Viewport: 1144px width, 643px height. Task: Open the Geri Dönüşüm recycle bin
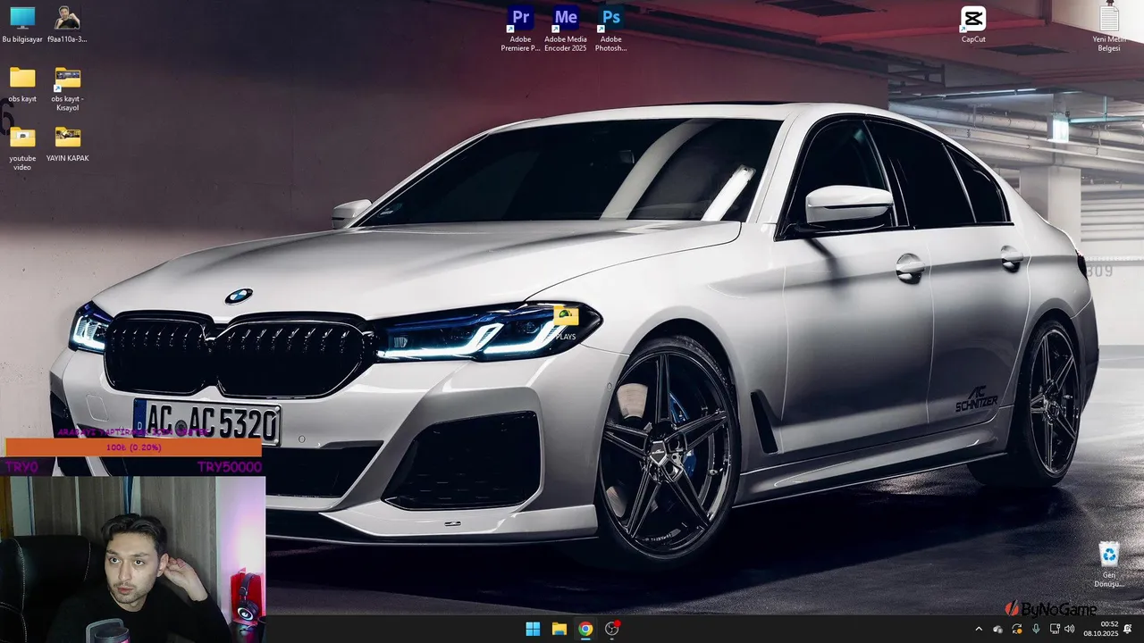point(1109,564)
